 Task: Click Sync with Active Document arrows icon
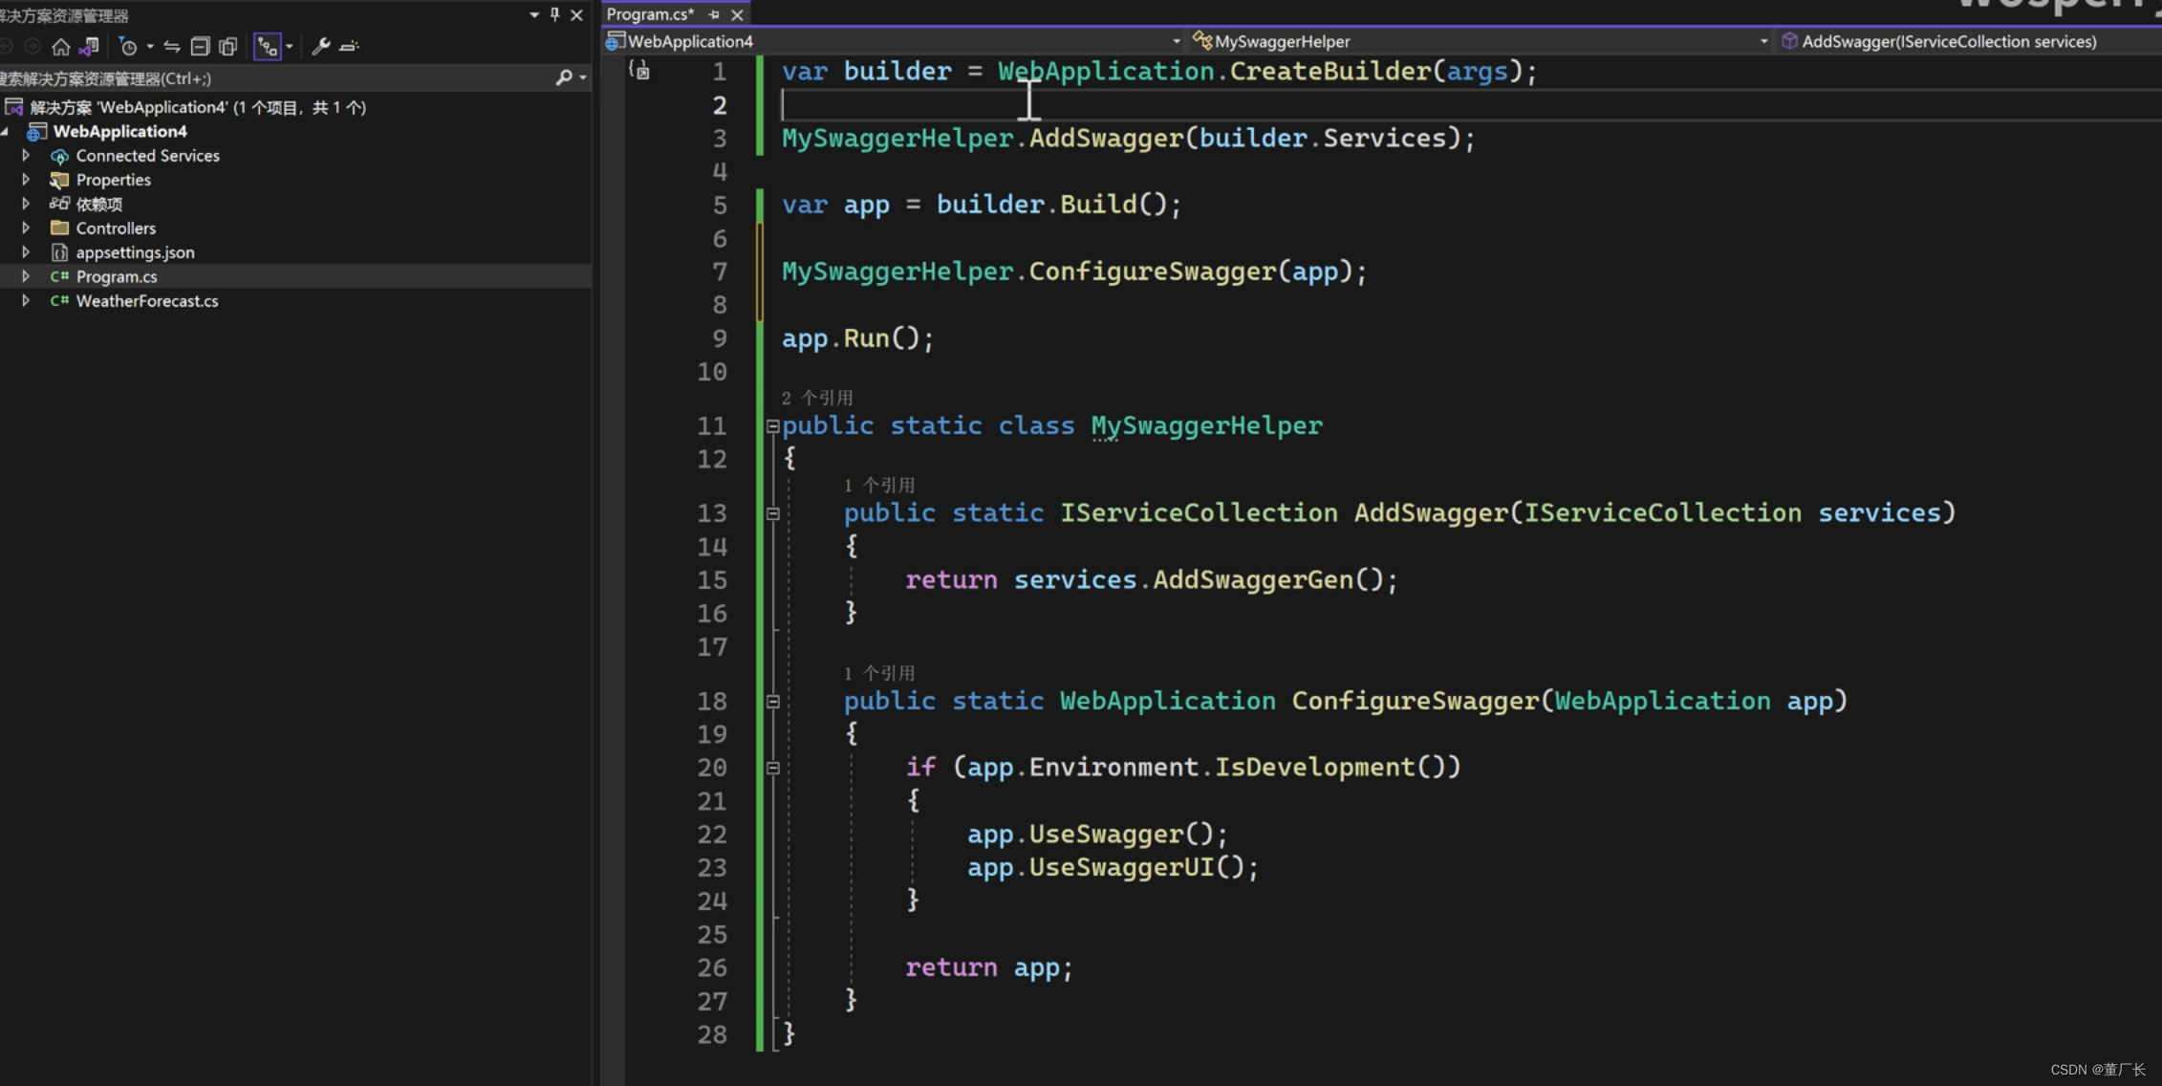coord(172,46)
